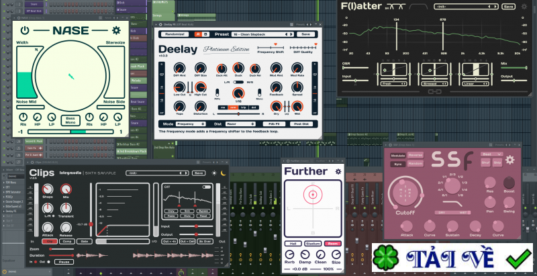Click the green checkmark icon in banner
Viewport: 537px width, 276px height.
click(518, 259)
